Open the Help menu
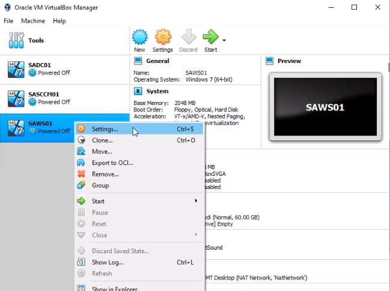 point(59,21)
